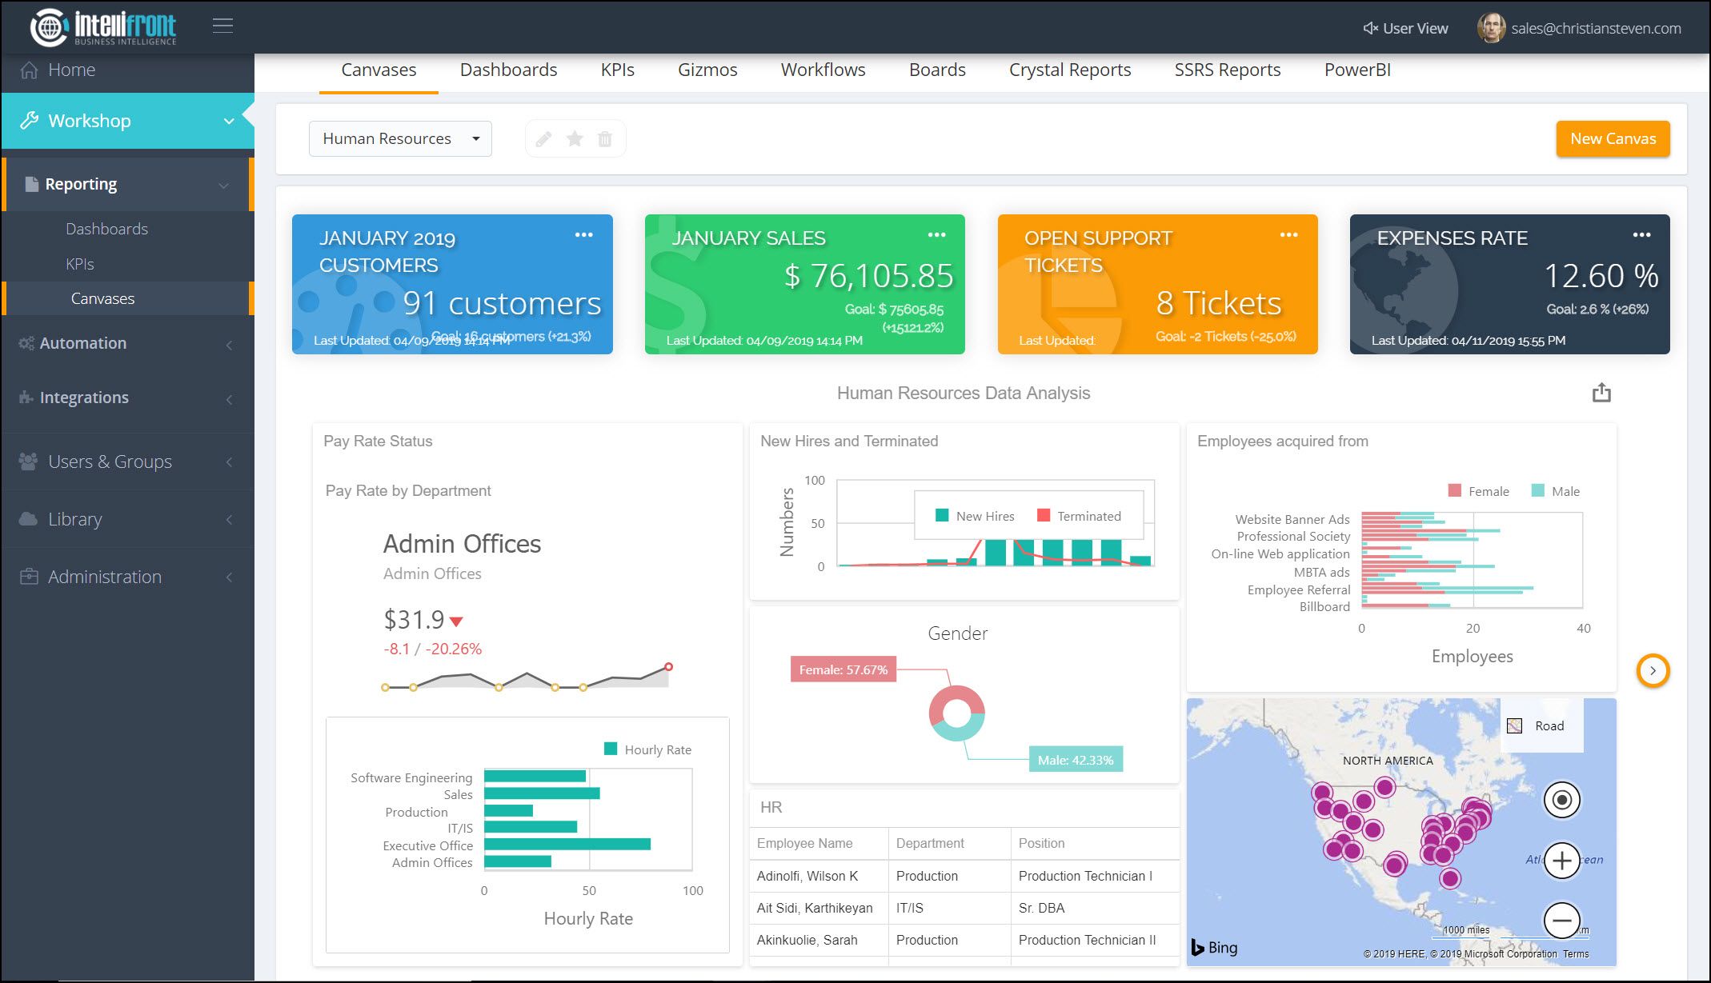Zoom in on the Bing map
The width and height of the screenshot is (1711, 983).
coord(1561,861)
